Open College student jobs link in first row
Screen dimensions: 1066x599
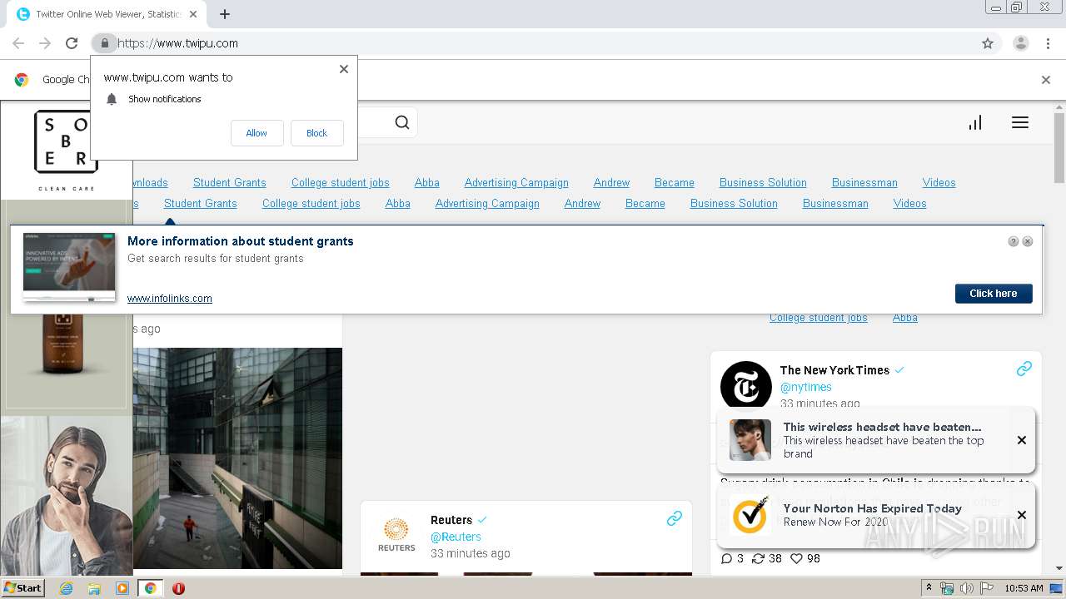tap(341, 183)
